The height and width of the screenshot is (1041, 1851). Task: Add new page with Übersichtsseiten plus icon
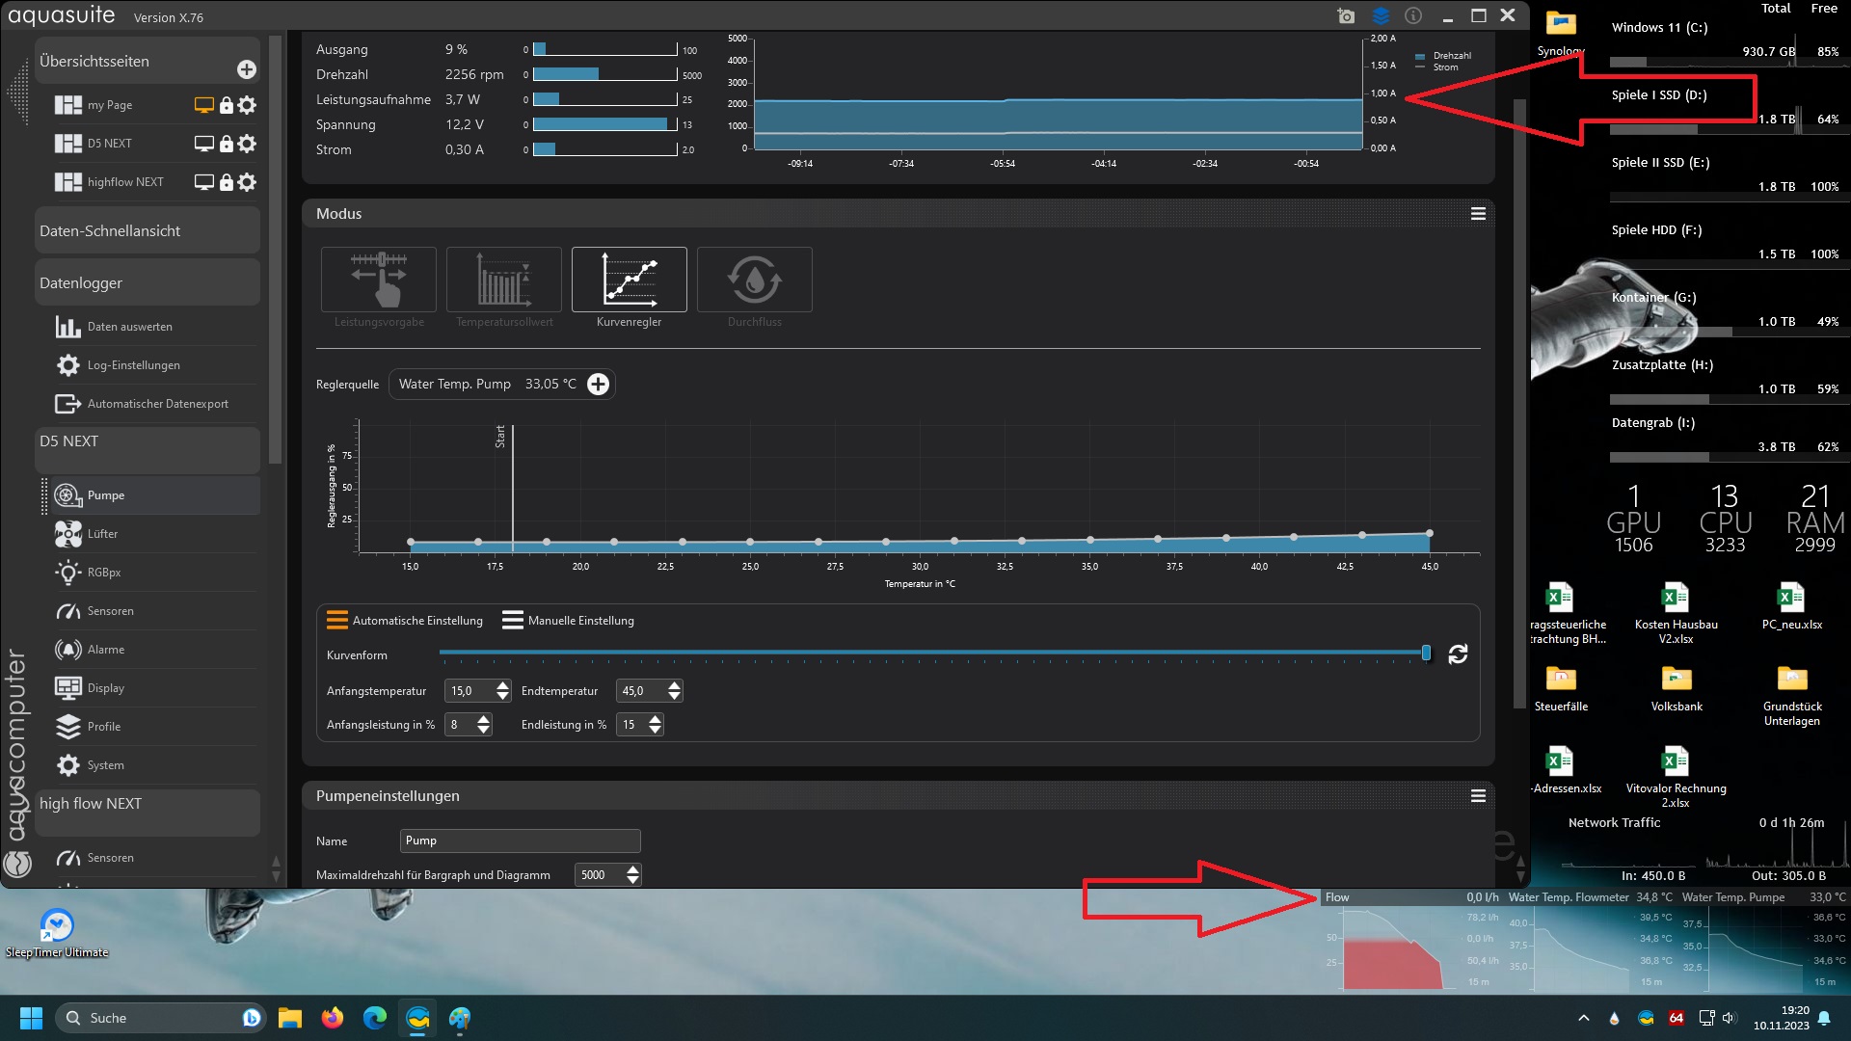pos(247,69)
